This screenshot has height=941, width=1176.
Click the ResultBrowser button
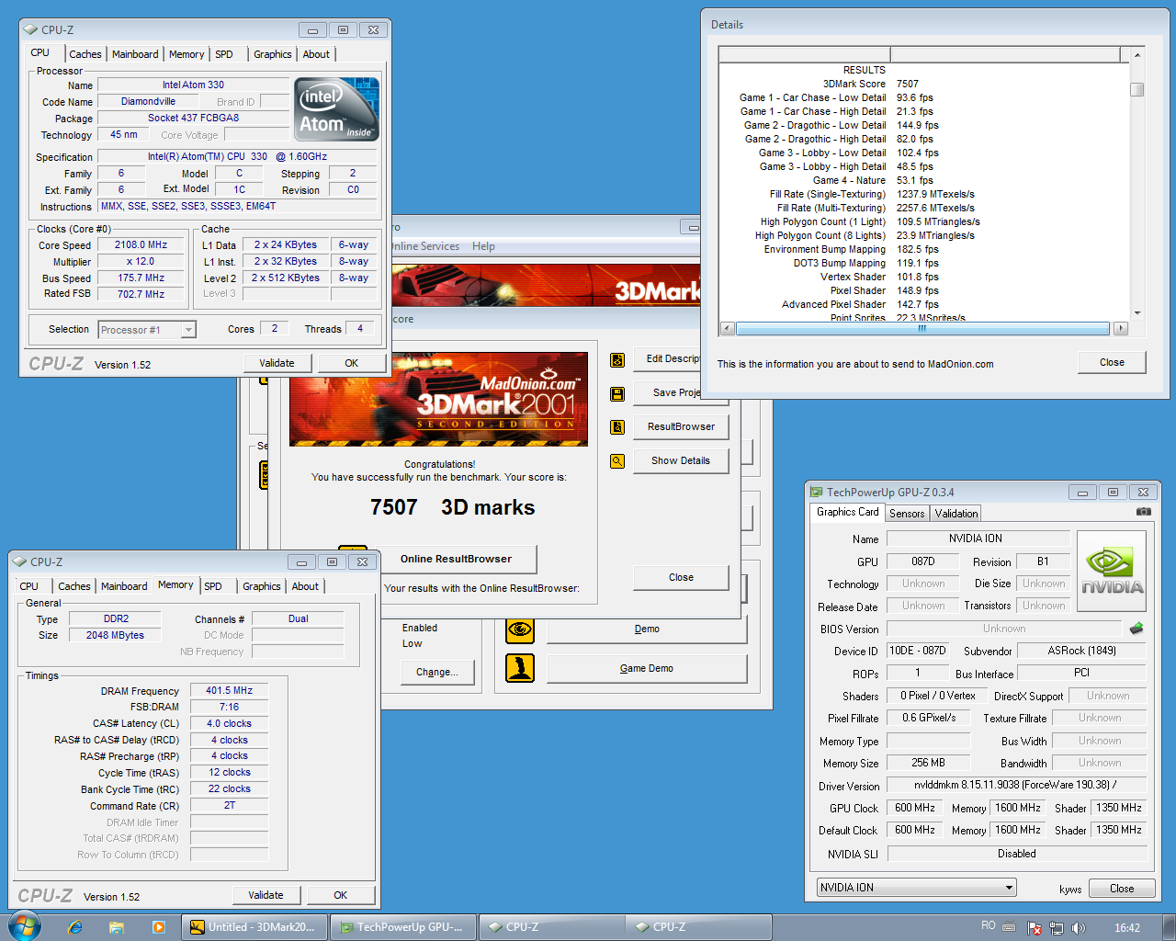coord(681,427)
